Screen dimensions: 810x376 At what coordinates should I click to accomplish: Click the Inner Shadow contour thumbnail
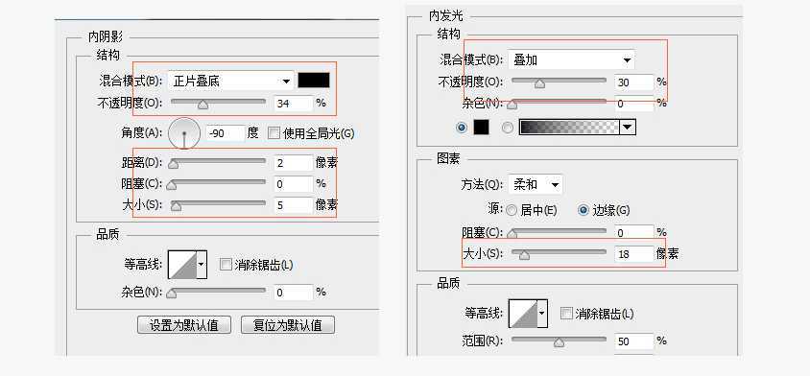coord(182,265)
